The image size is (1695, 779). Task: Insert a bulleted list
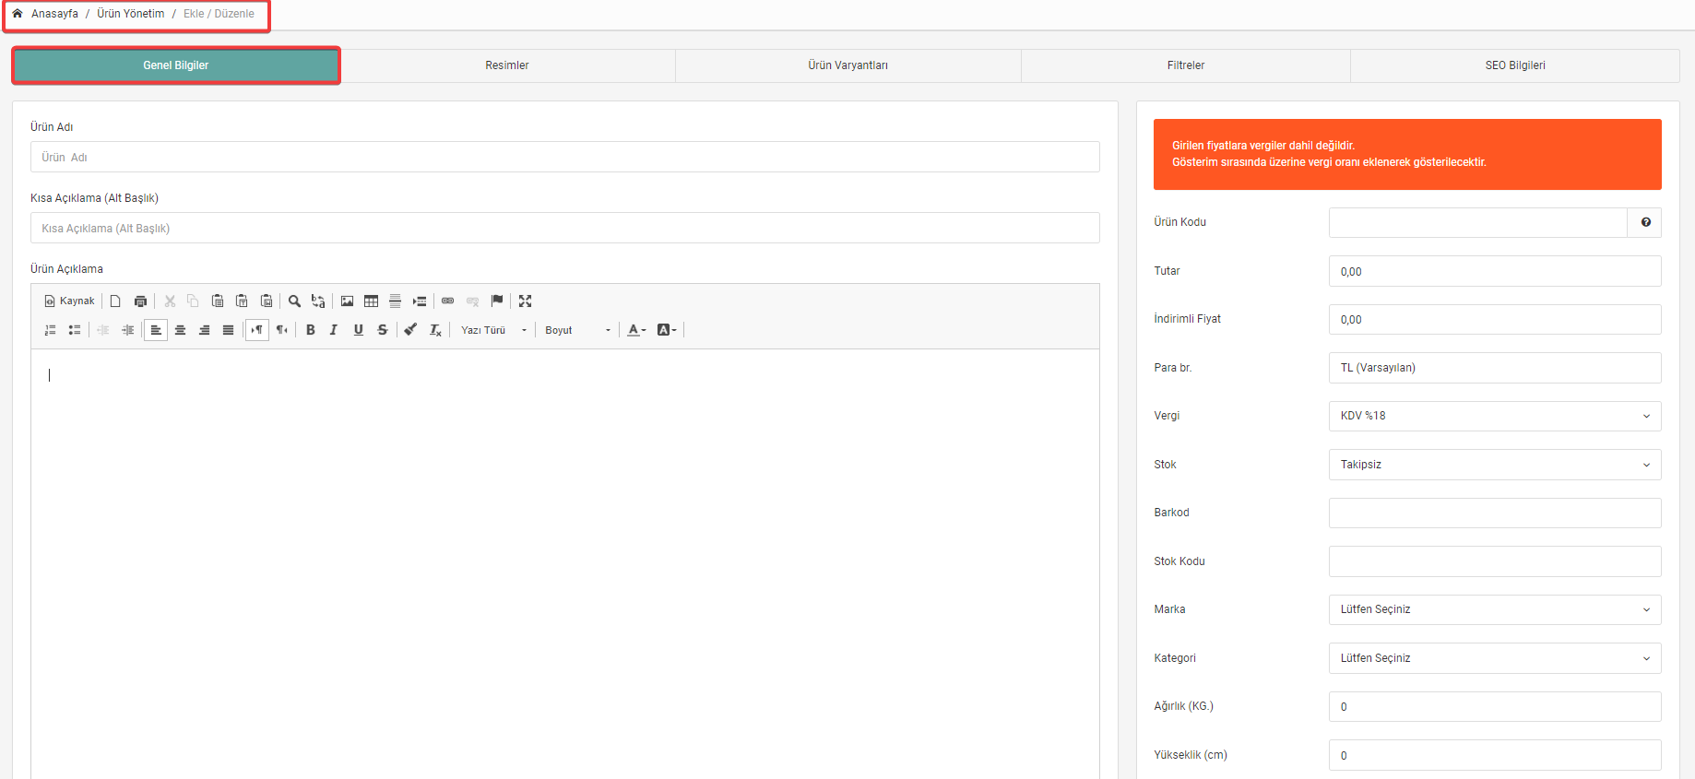point(75,330)
